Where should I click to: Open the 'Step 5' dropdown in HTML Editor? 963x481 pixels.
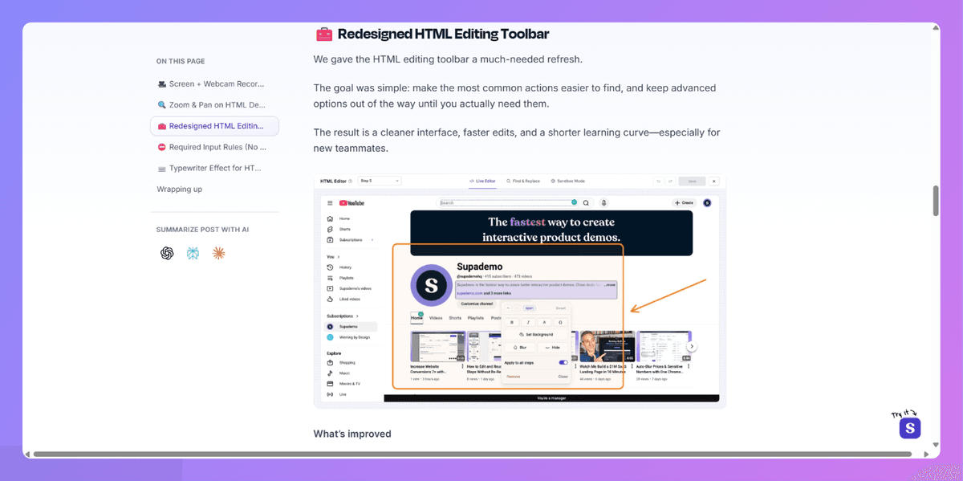pyautogui.click(x=380, y=181)
